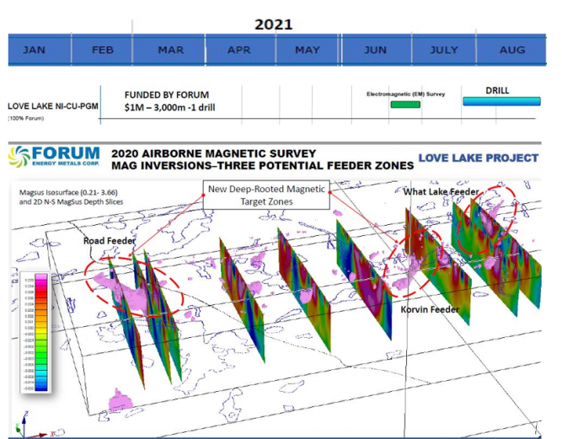This screenshot has height=439, width=562.
Task: Click the APR month header
Action: tap(240, 50)
